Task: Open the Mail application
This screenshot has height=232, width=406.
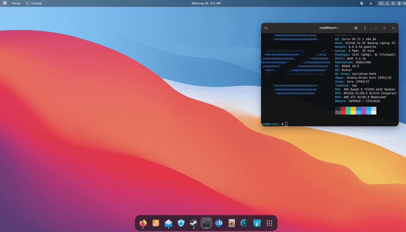Action: pos(168,223)
